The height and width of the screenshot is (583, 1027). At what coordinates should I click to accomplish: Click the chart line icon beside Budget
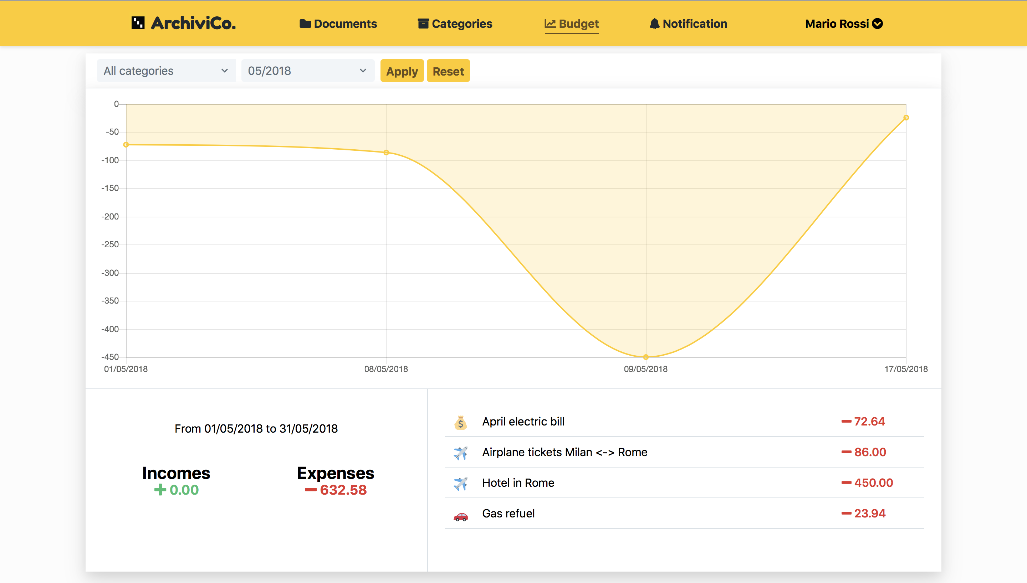pos(550,24)
